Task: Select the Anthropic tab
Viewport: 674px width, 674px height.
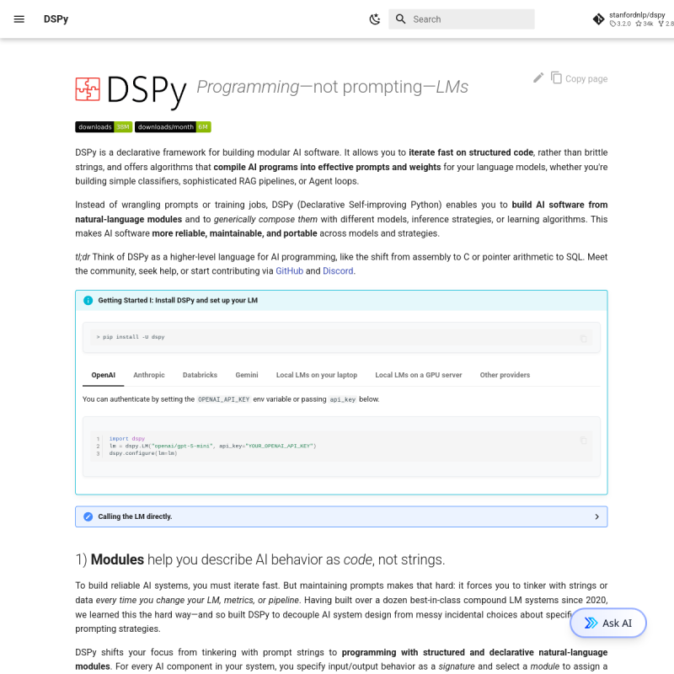Action: [x=149, y=375]
